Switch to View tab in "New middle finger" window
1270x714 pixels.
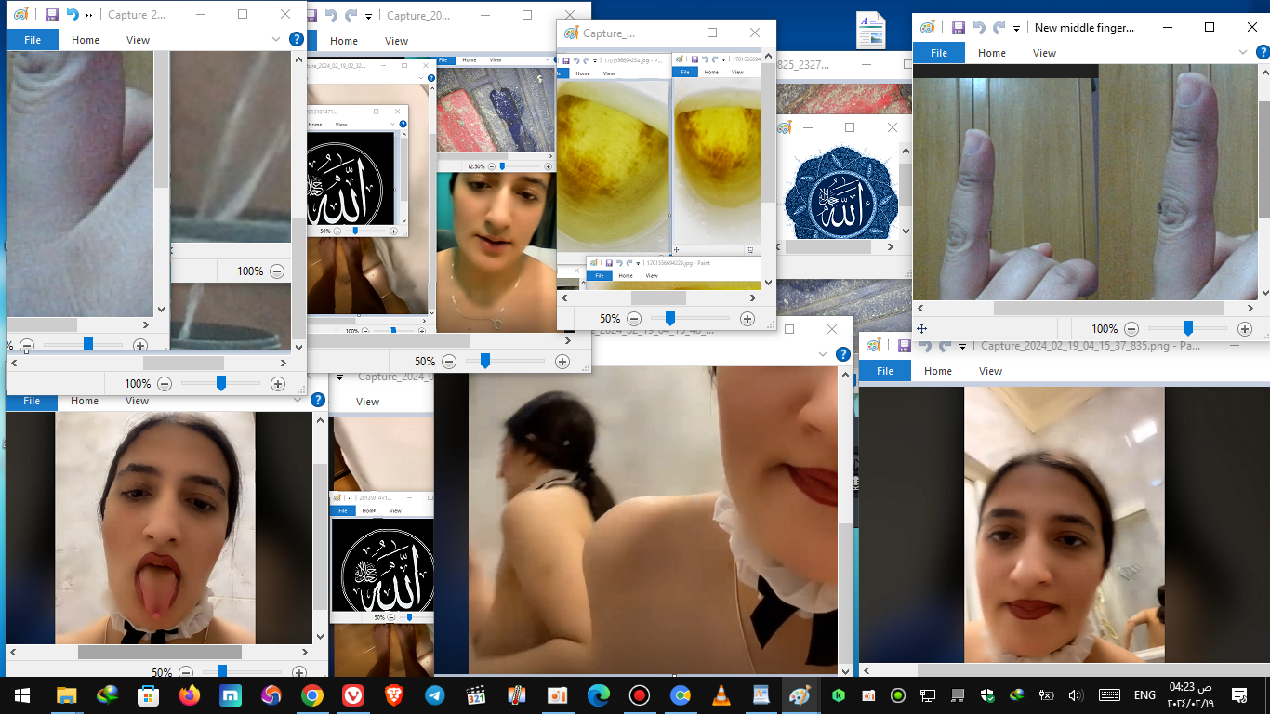1044,53
